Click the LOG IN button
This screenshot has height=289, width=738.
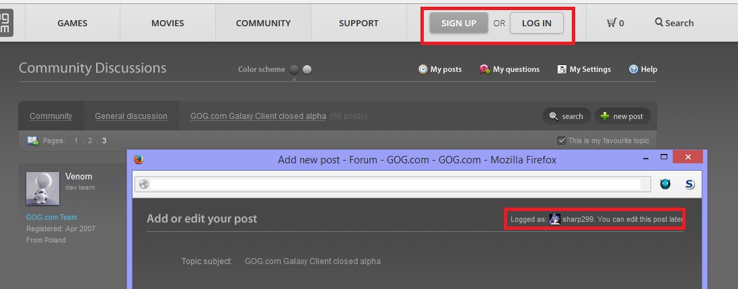537,23
